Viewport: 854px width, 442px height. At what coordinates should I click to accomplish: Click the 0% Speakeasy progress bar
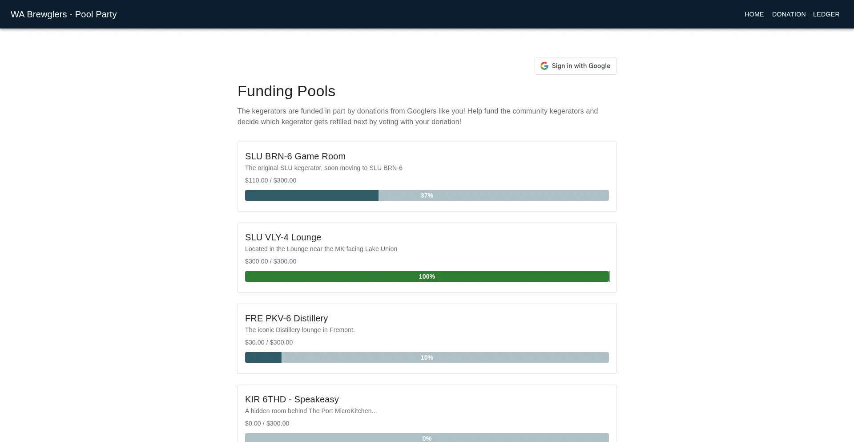point(427,438)
